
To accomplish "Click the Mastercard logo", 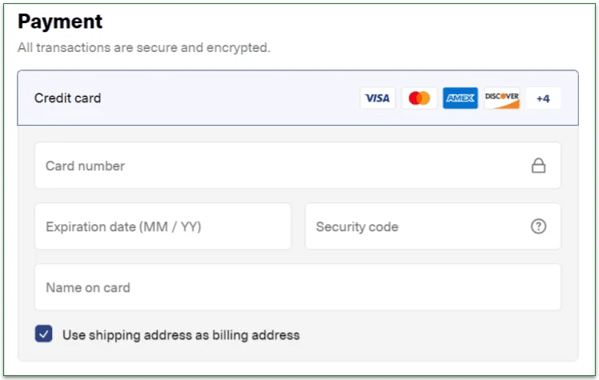I will coord(419,98).
